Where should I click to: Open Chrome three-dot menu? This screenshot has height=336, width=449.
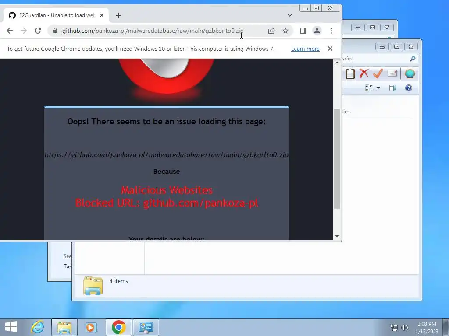tap(331, 31)
